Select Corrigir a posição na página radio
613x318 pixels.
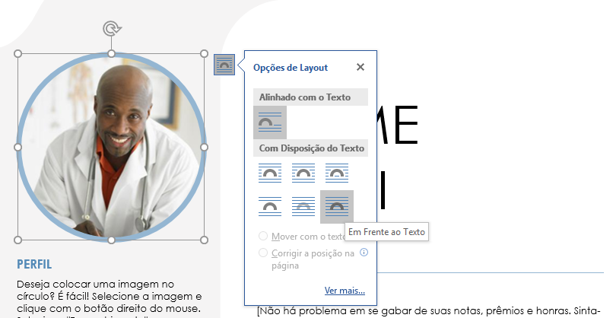click(x=264, y=253)
